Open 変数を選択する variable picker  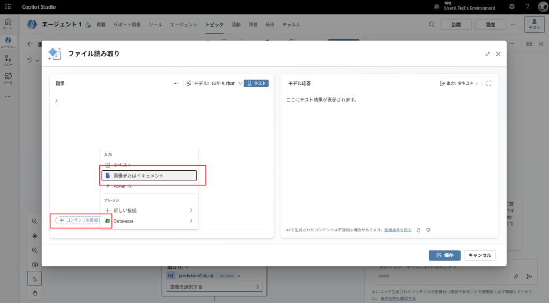click(214, 286)
